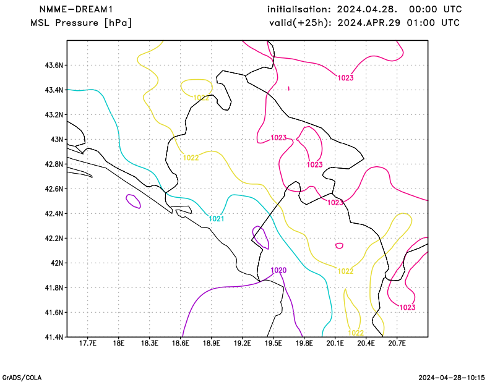This screenshot has height=382, width=495.
Task: Select the 20.7E longitude label
Action: (397, 344)
